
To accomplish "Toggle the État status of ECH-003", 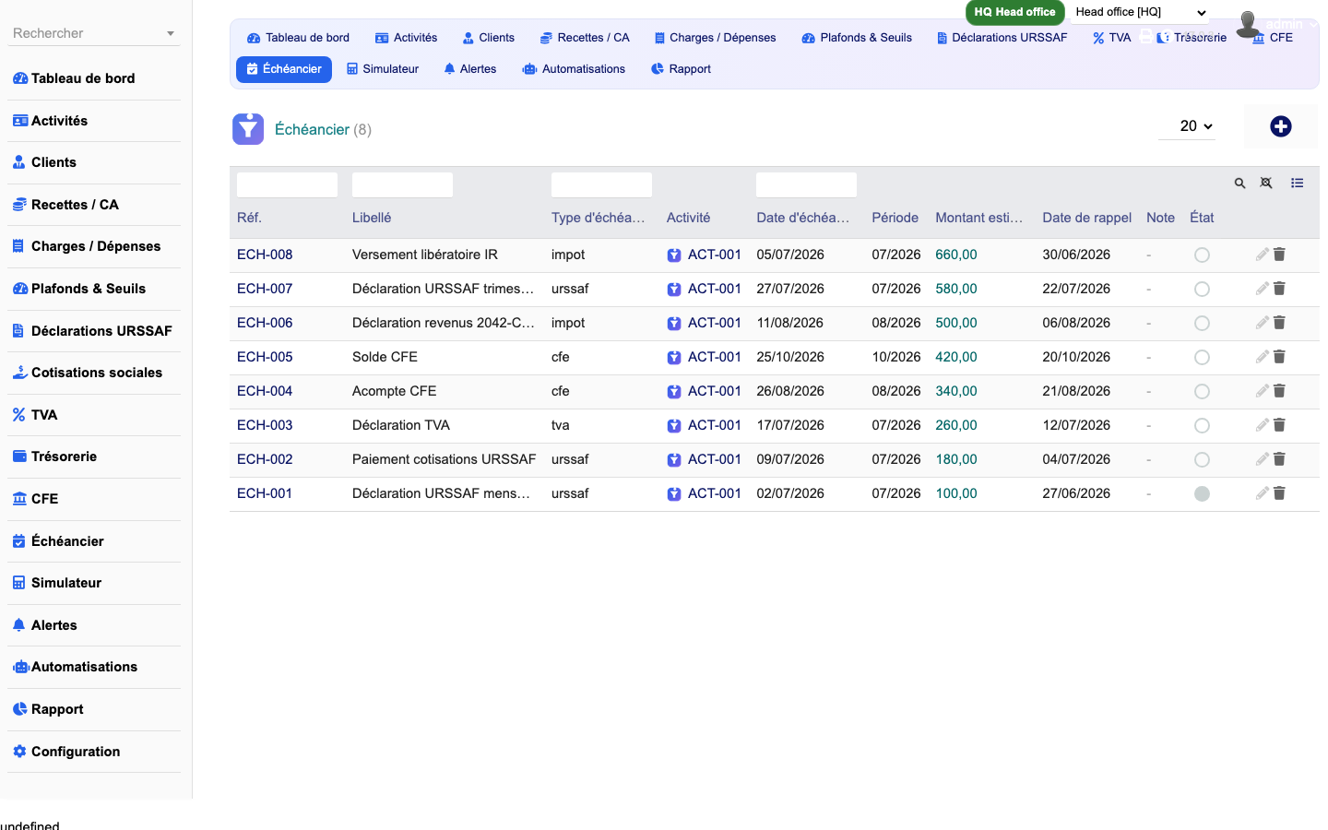I will tap(1202, 426).
